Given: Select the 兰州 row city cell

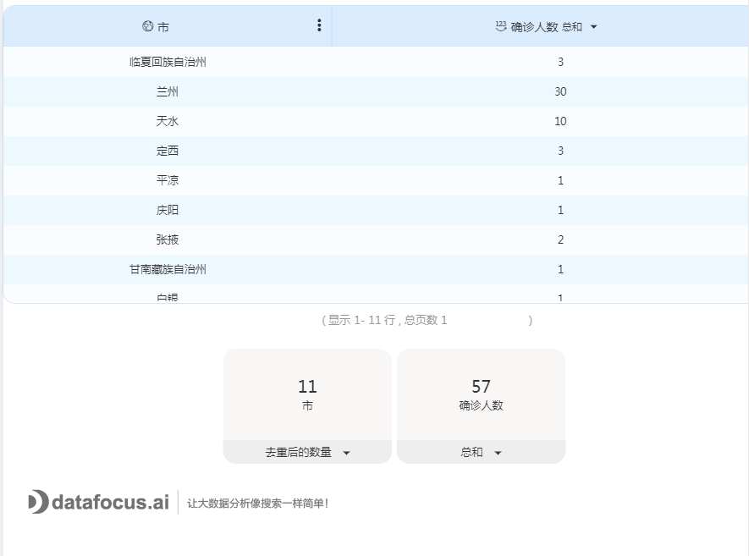Looking at the screenshot, I should pos(168,91).
